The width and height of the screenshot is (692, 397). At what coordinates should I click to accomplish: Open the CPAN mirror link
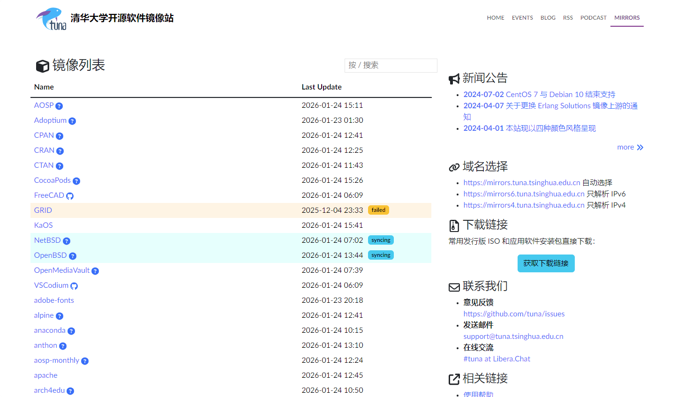coord(44,135)
